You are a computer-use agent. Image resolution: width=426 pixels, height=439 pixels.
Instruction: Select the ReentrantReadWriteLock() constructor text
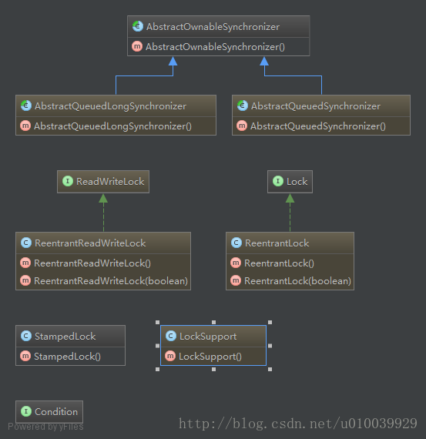click(92, 263)
